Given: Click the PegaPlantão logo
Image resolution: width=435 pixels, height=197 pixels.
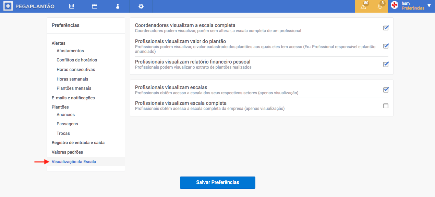Looking at the screenshot, I should point(30,6).
